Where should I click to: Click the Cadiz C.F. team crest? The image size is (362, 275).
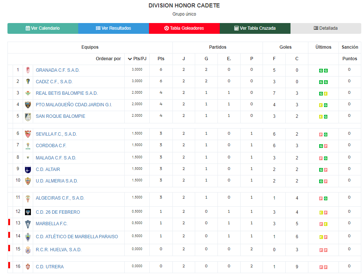click(x=28, y=81)
